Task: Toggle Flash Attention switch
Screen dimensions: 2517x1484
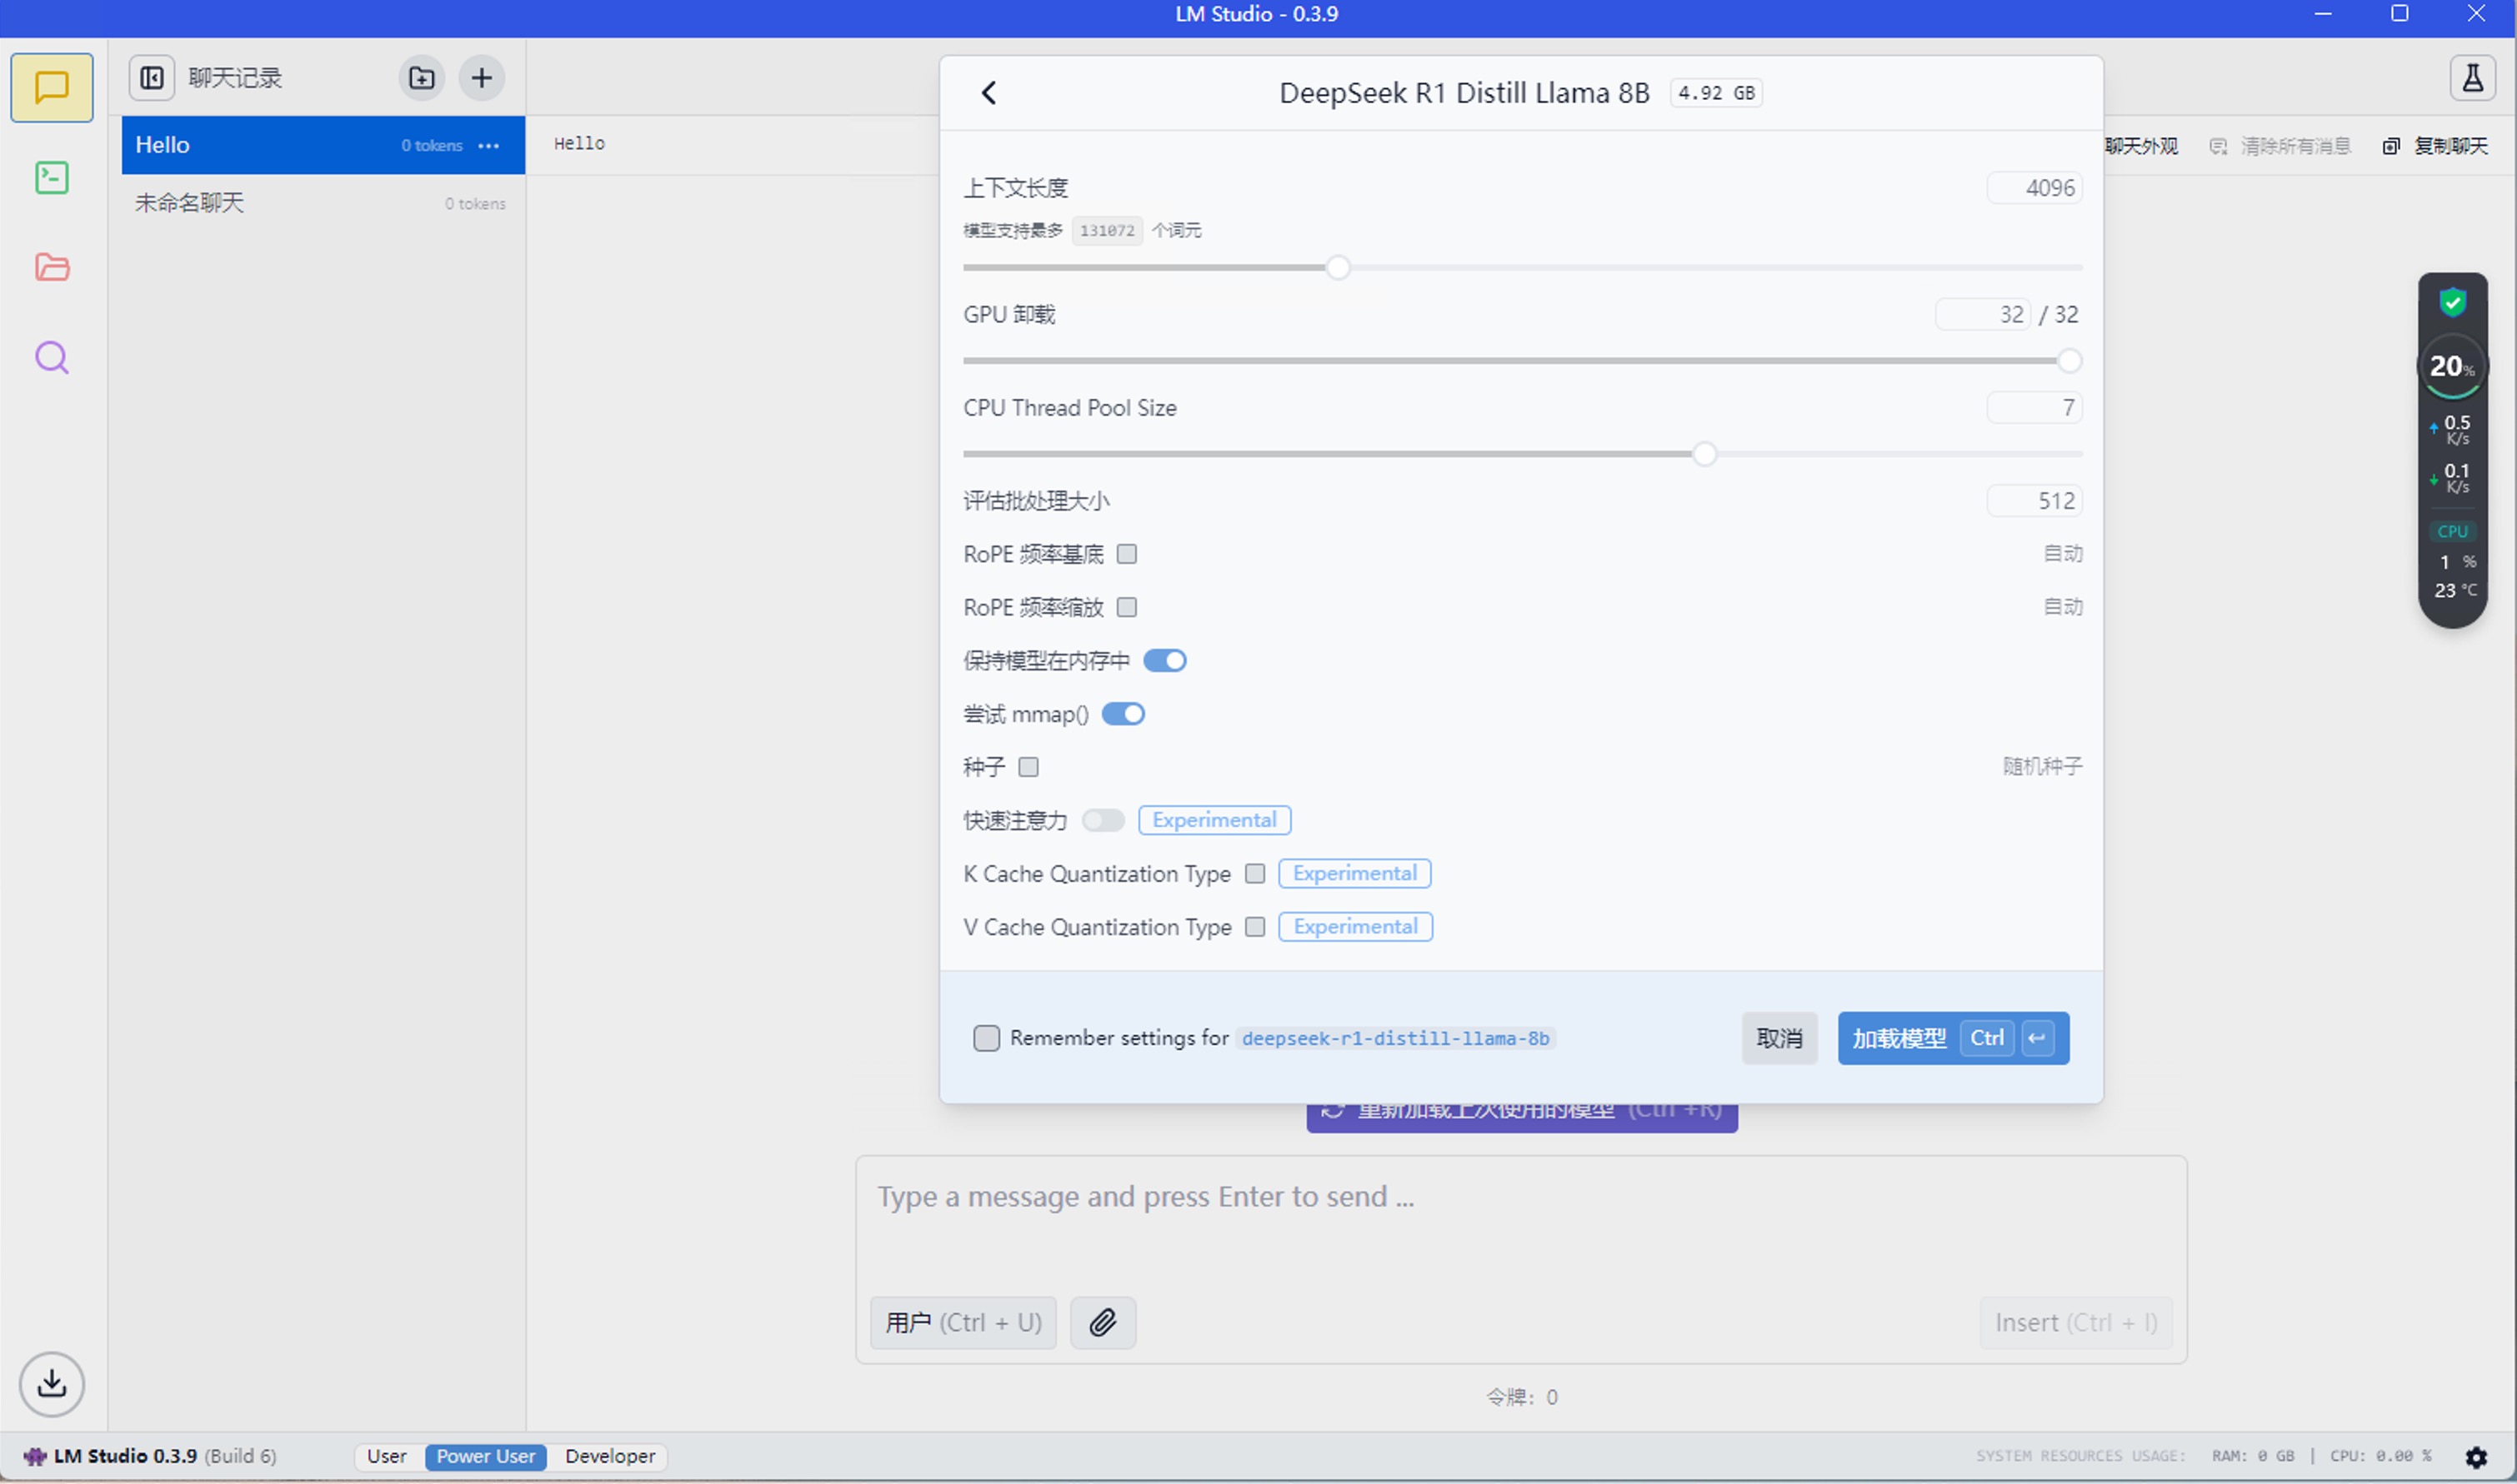Action: pos(1103,820)
